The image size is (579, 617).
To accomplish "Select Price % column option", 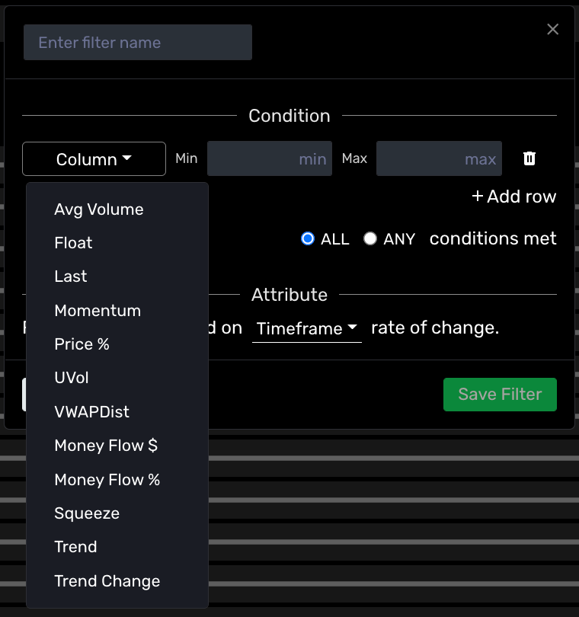I will 82,344.
